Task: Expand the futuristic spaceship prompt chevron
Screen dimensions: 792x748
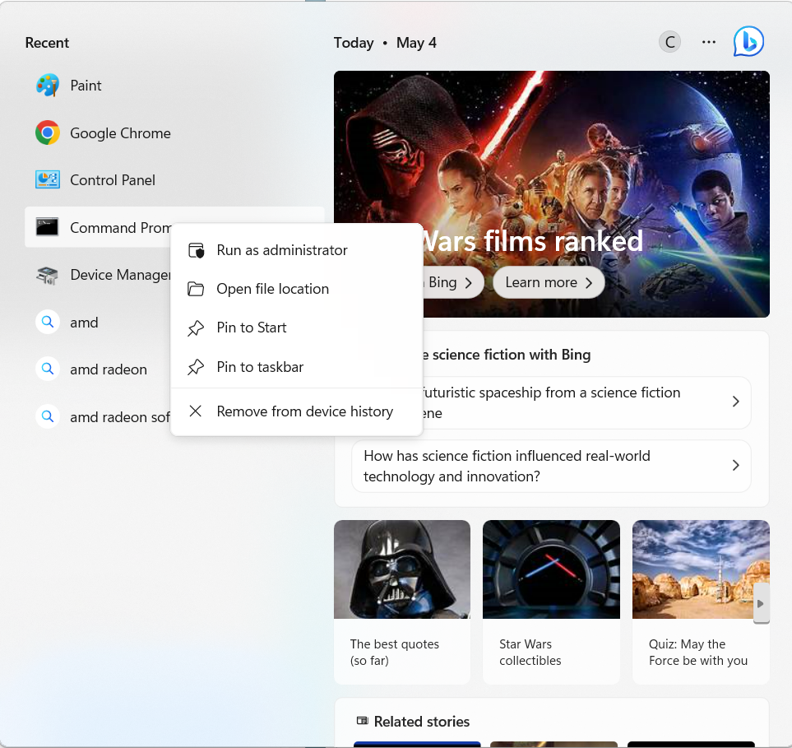Action: [735, 402]
